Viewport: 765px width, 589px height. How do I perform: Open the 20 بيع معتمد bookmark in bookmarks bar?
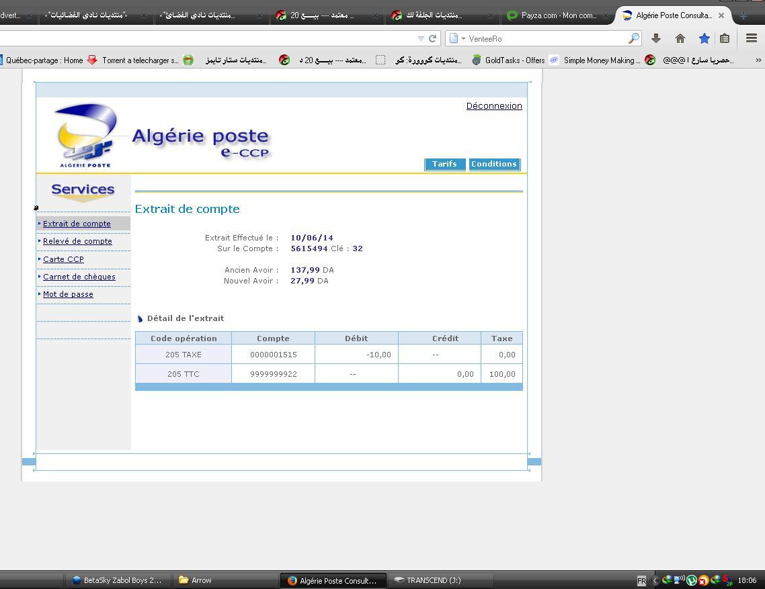coord(323,60)
